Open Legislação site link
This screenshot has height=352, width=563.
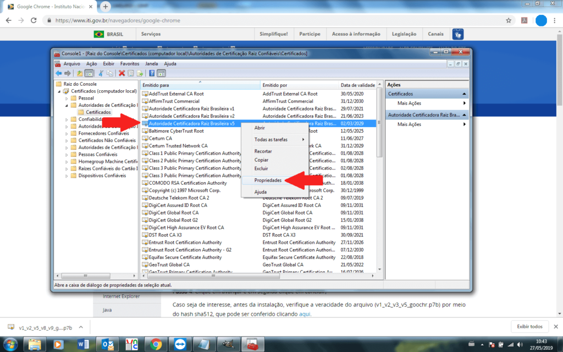[x=404, y=34]
